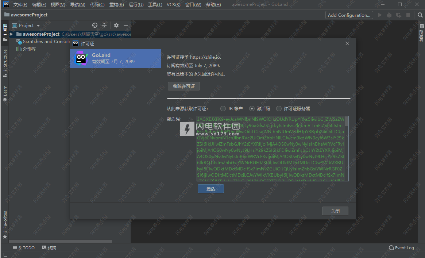Open the Terminal tool window tab
The width and height of the screenshot is (425, 258).
(x=49, y=248)
